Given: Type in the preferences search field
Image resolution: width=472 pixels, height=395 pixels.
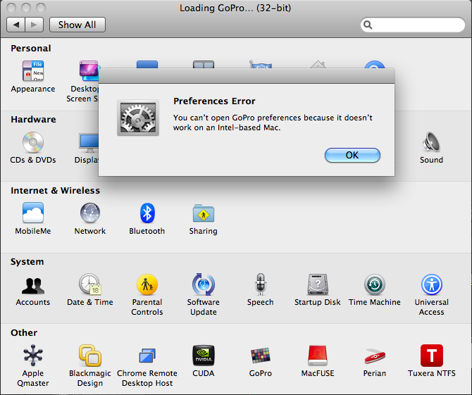Looking at the screenshot, I should click(x=416, y=25).
